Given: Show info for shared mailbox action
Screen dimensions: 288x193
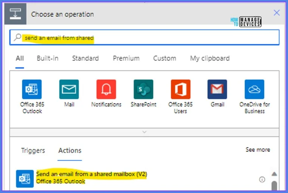Looking at the screenshot, I should pos(262,179).
